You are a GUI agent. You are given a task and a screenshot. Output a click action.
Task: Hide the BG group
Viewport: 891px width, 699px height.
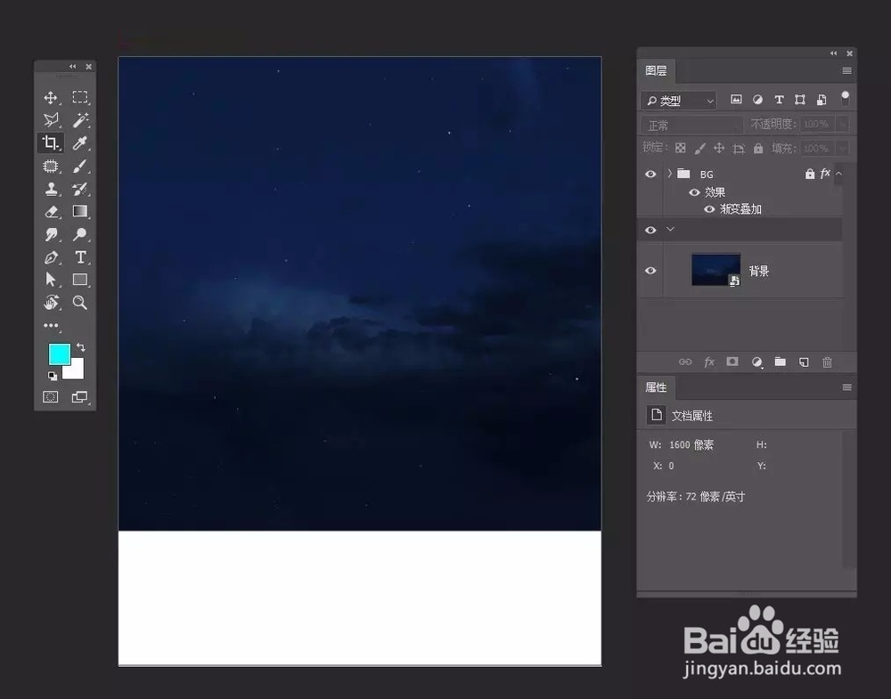650,174
